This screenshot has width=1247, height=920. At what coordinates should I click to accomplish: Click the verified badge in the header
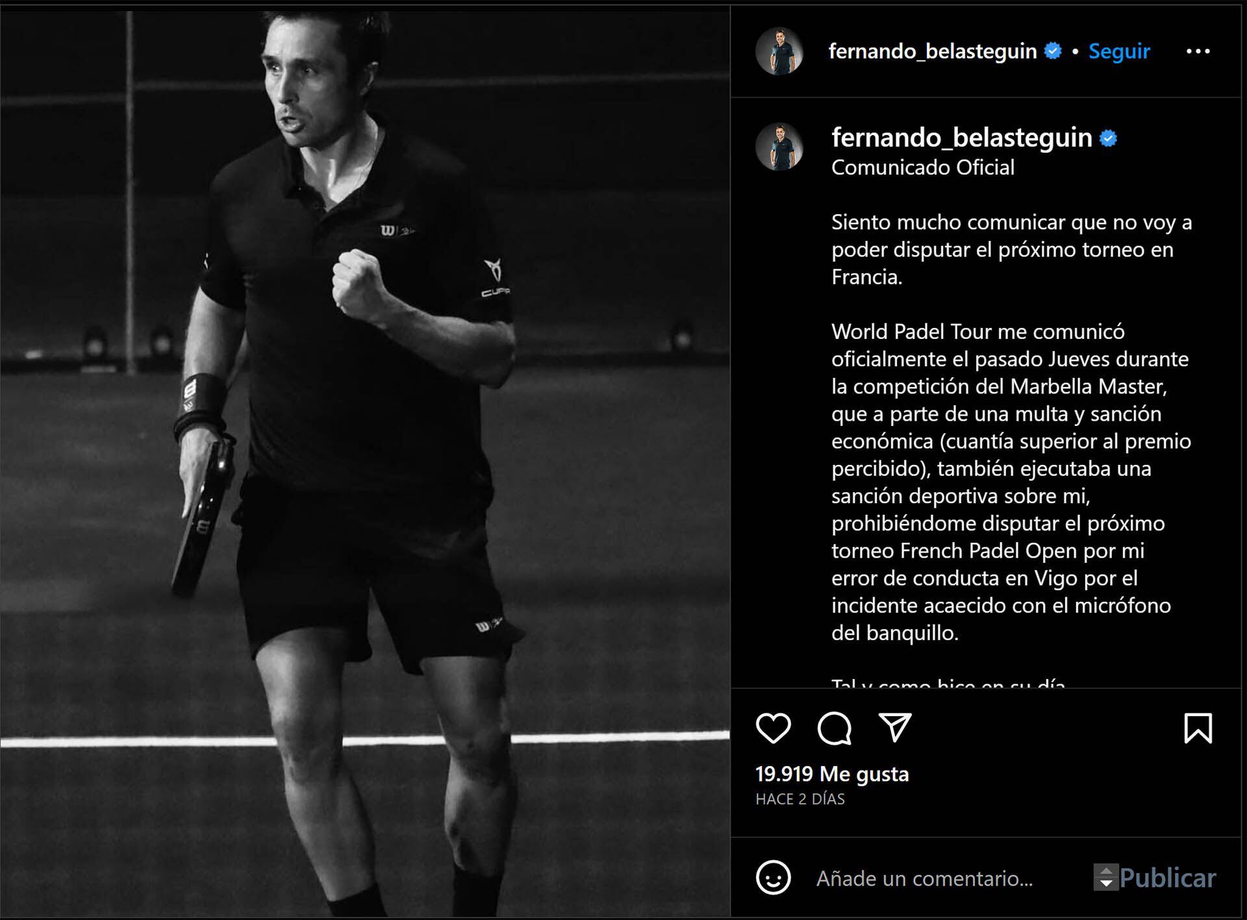tap(1053, 51)
